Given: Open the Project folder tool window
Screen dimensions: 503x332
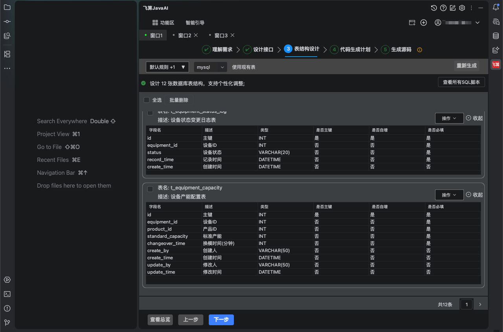Looking at the screenshot, I should 7,7.
